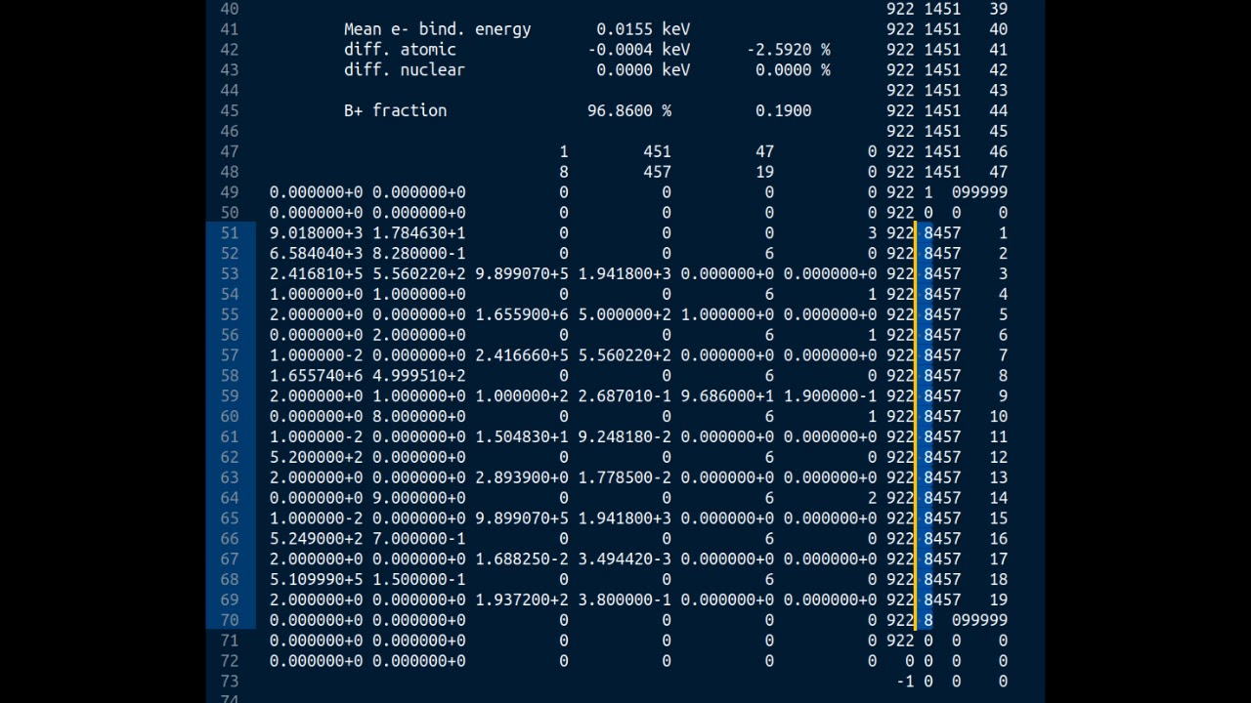
Task: Click line number 70 in the gutter
Action: pos(229,620)
